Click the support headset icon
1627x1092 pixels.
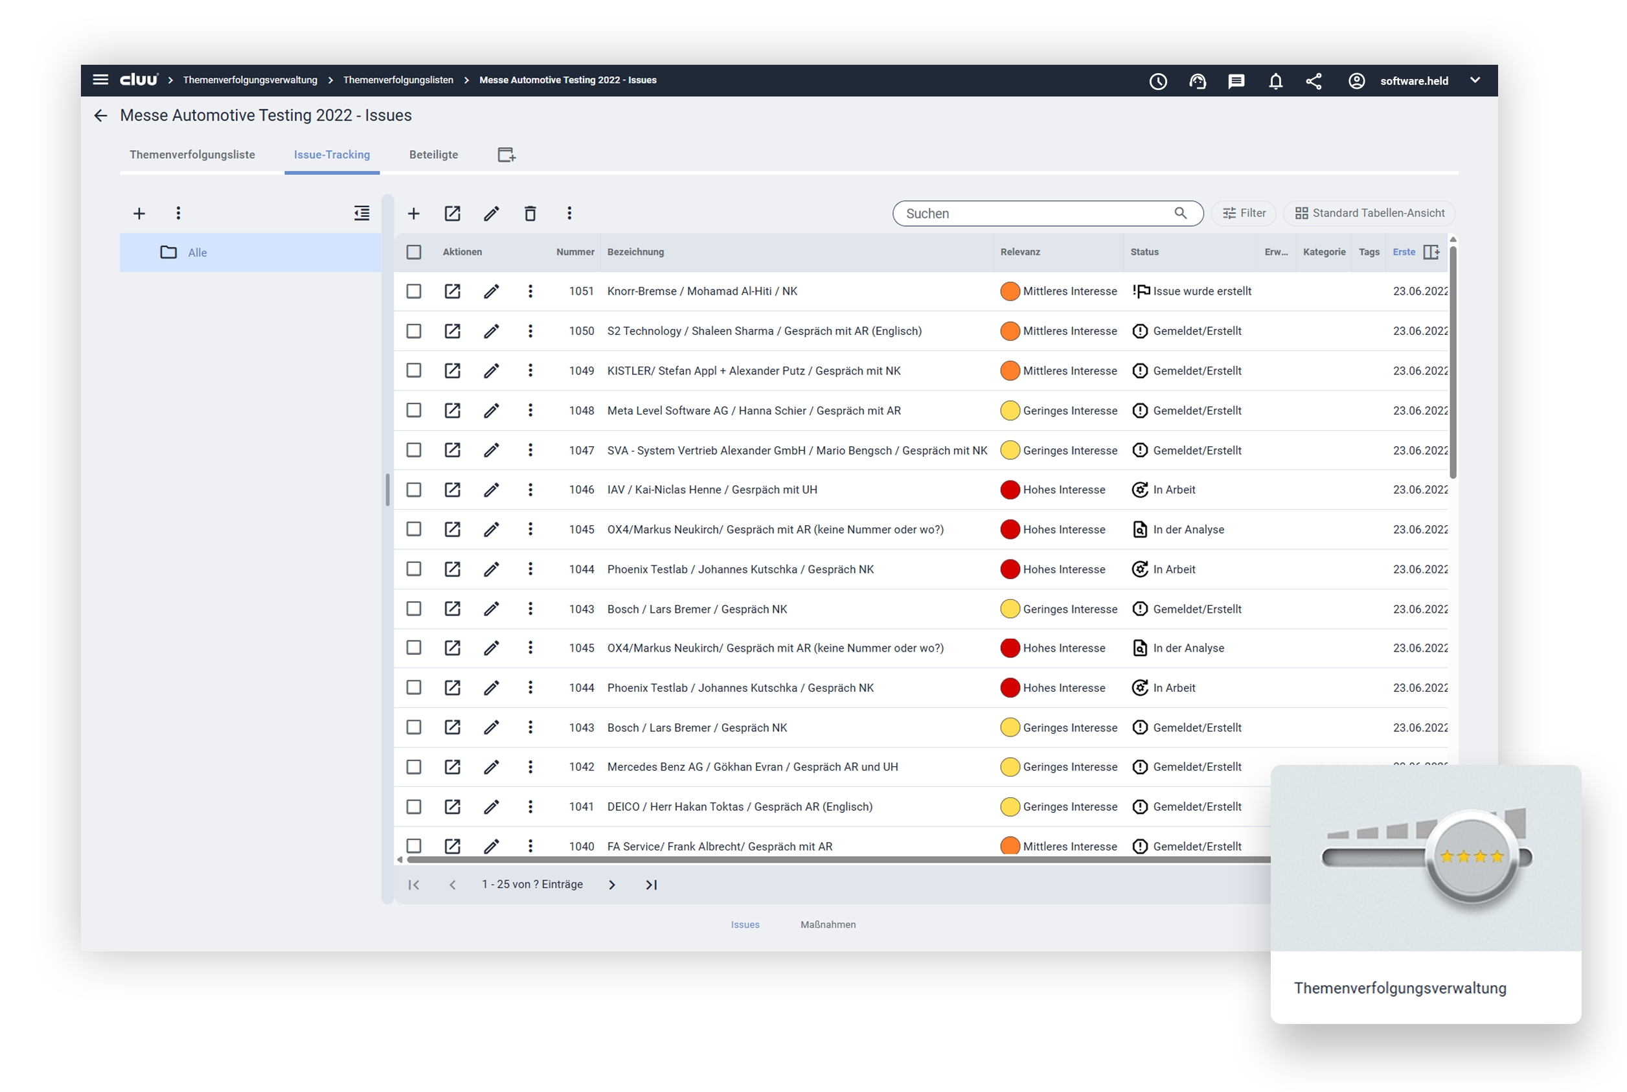[1198, 82]
